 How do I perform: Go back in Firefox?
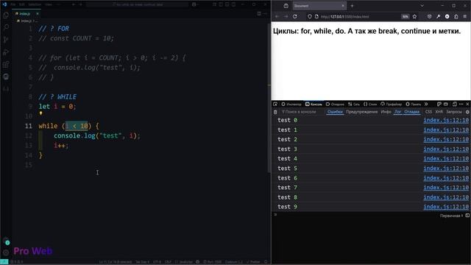click(x=277, y=16)
